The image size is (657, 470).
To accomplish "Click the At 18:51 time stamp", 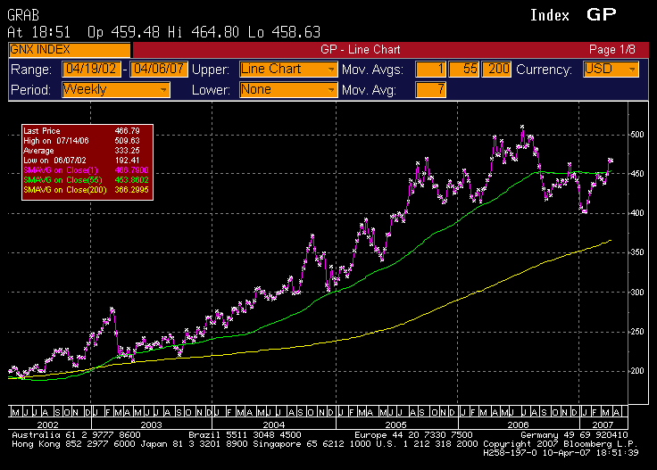I will pyautogui.click(x=39, y=32).
